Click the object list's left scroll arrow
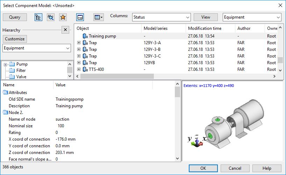Viewport: 286px width, 175px height. (x=77, y=76)
